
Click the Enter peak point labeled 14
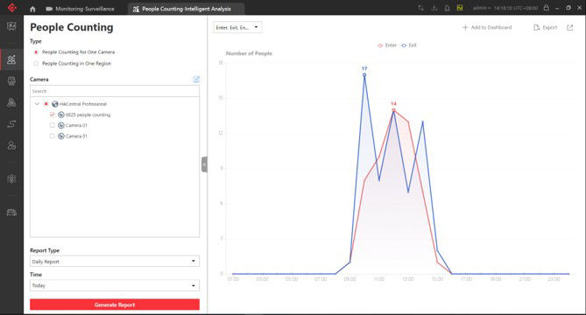(x=393, y=110)
